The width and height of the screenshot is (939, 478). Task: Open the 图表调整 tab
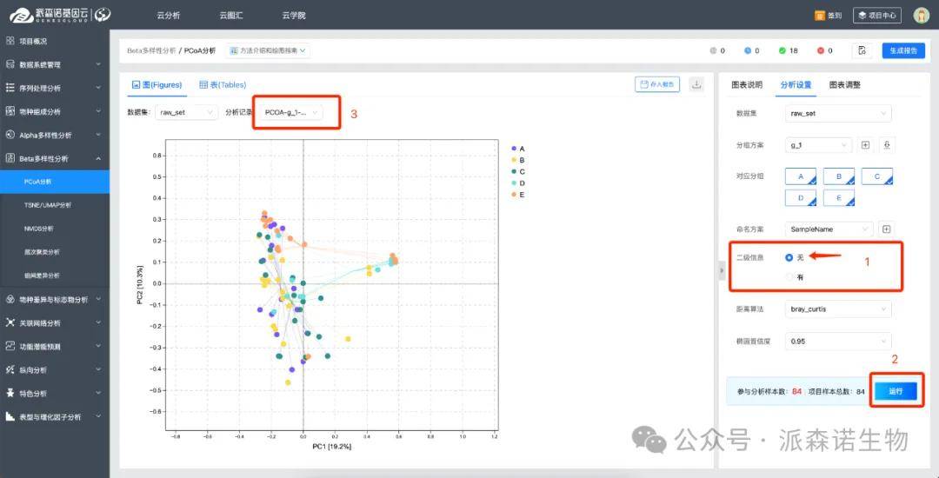(844, 85)
